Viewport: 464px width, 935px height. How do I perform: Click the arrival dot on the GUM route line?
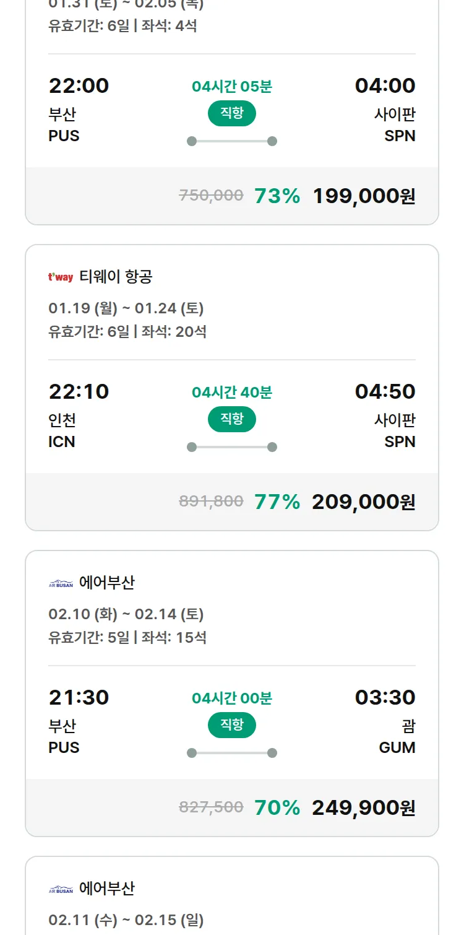click(x=271, y=753)
